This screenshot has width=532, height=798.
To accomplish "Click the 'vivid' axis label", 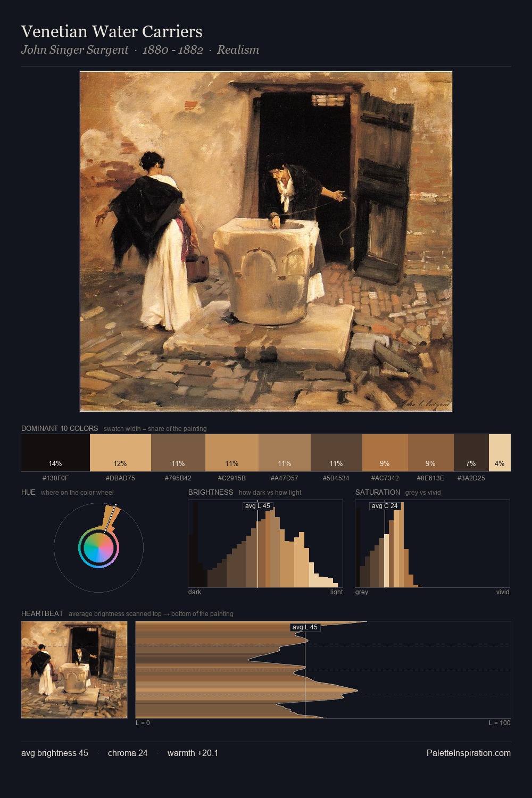I will (x=503, y=592).
